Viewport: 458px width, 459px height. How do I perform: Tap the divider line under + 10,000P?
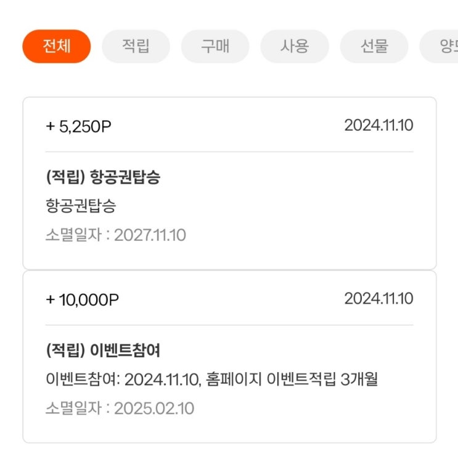click(229, 325)
